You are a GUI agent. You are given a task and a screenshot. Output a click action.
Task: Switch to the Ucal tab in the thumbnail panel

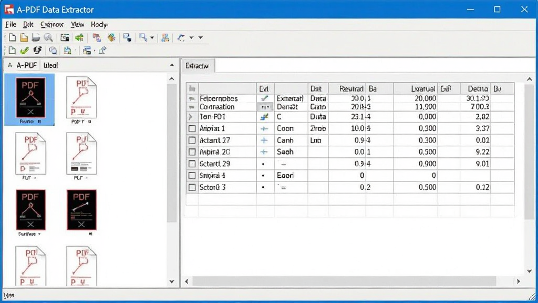point(50,65)
